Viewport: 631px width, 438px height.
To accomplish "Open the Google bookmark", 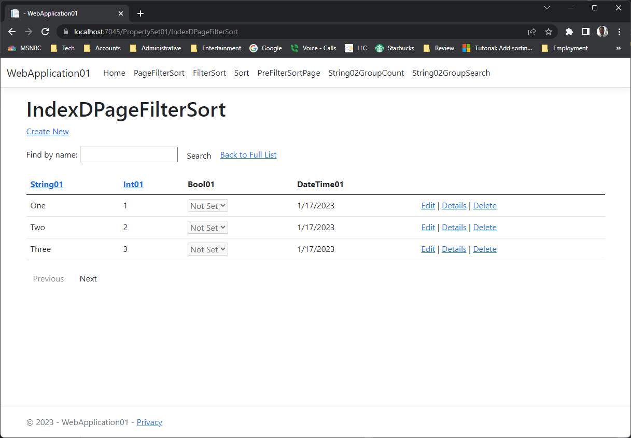I will 265,48.
